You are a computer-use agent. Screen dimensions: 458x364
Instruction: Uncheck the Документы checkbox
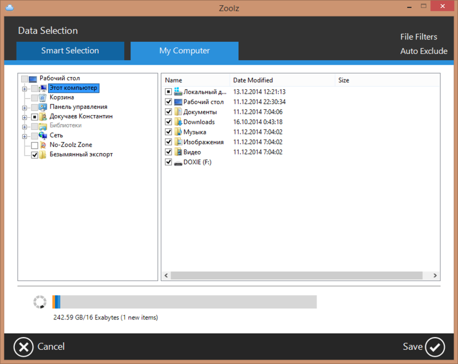(x=168, y=112)
